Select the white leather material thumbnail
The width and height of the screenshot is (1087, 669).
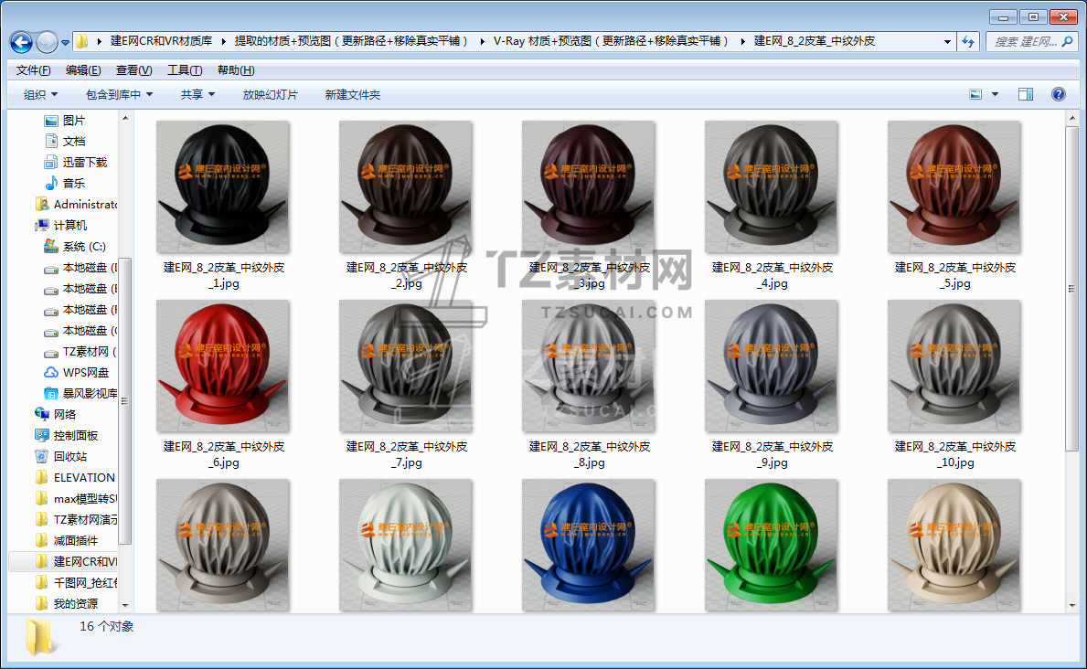coord(406,545)
